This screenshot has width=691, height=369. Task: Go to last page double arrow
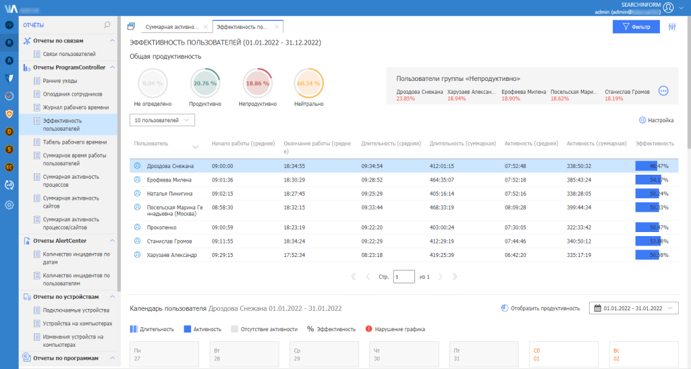tap(455, 277)
